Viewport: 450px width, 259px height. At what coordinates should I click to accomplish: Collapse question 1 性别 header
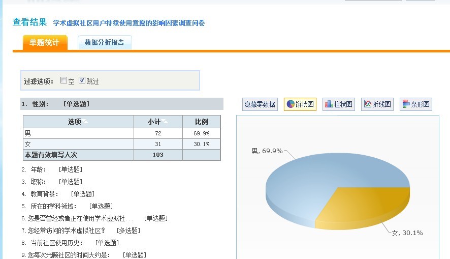[122, 104]
